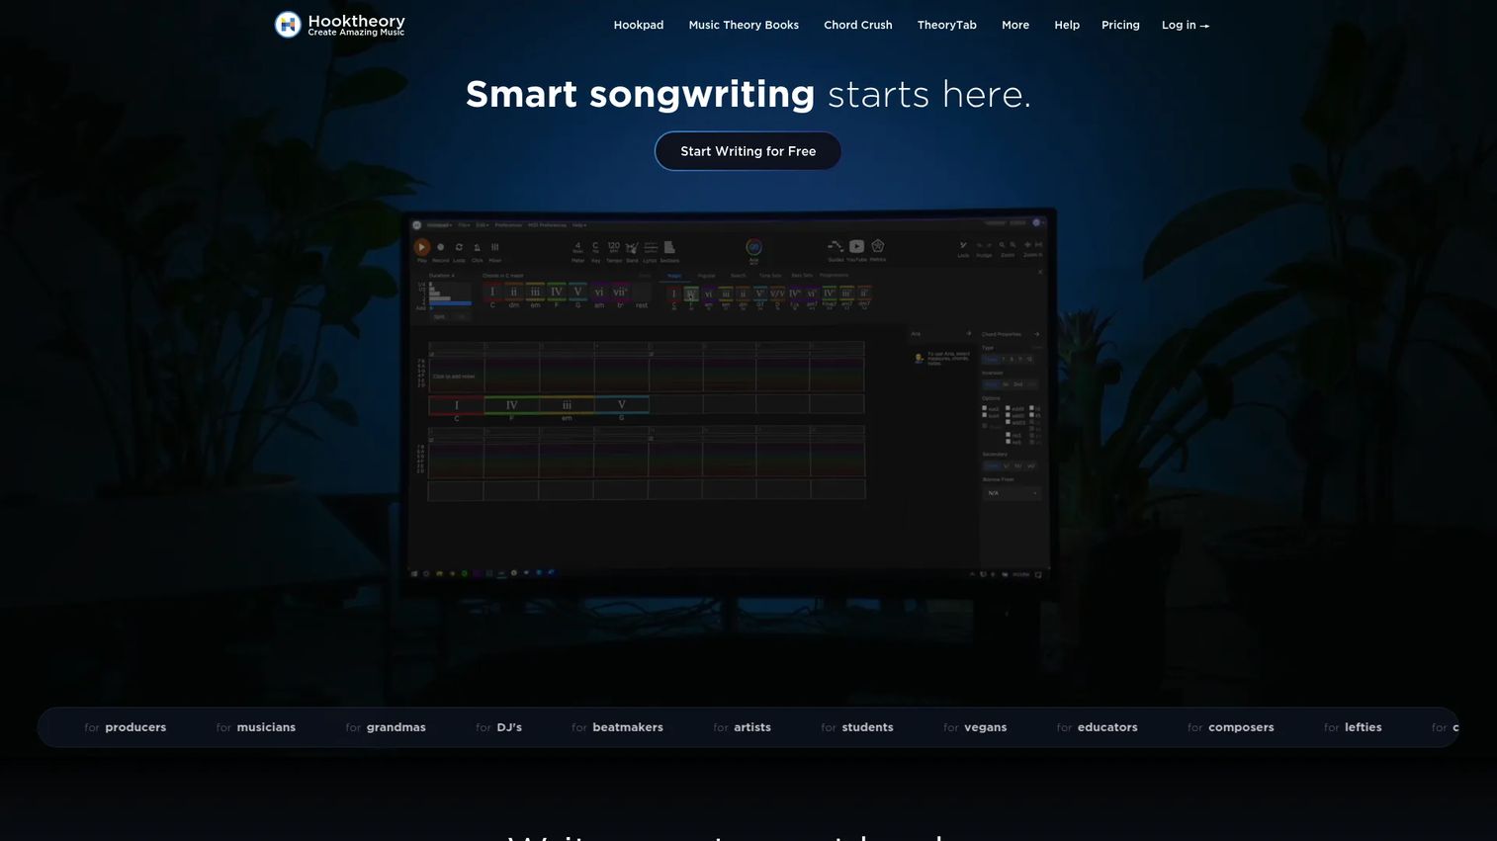Viewport: 1497px width, 841px height.
Task: Select the IV chord in the timeline
Action: click(x=511, y=404)
